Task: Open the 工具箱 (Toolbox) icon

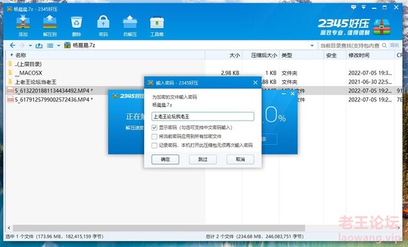Action: pos(157,25)
